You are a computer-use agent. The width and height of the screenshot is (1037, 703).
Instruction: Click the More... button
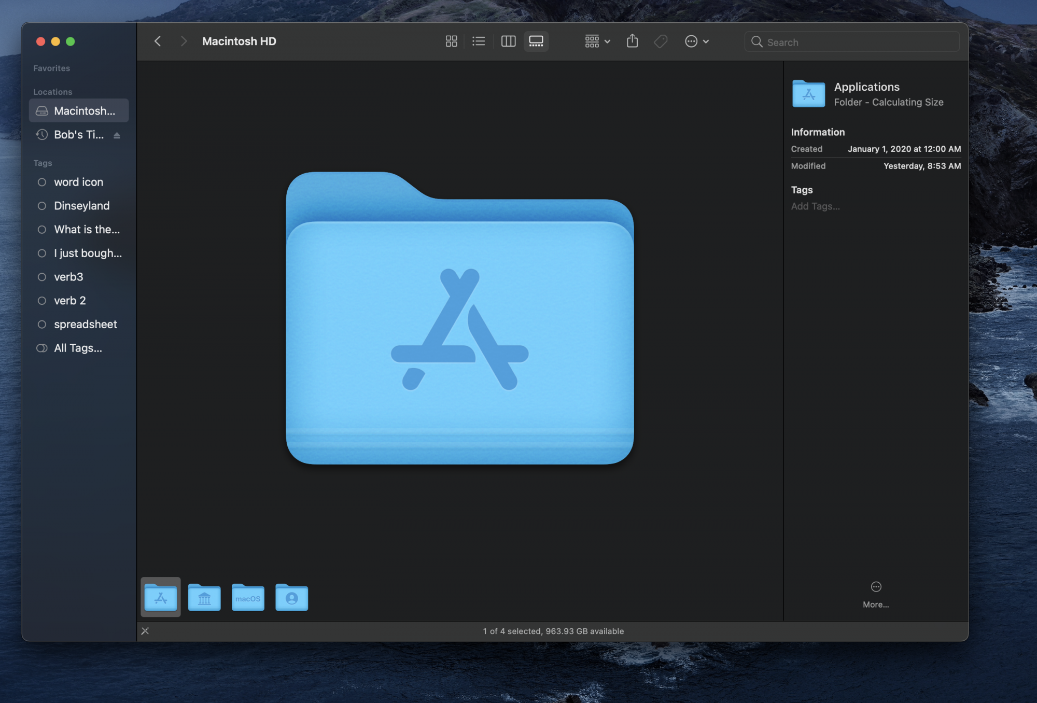click(x=876, y=595)
